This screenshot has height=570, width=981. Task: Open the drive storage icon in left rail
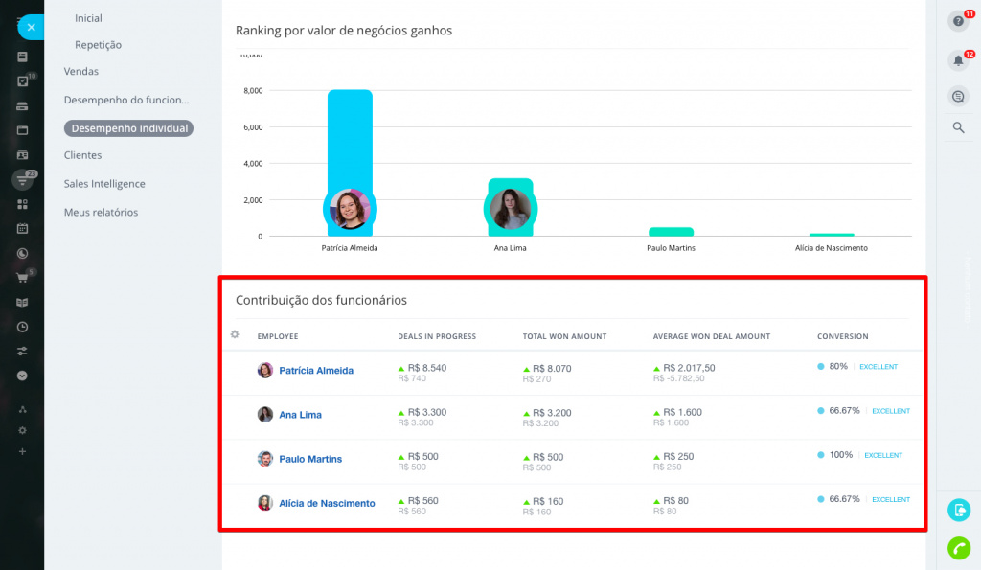click(23, 106)
